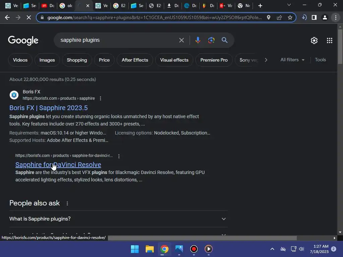Image resolution: width=343 pixels, height=257 pixels.
Task: Click the borisfx.com products sapphire URL
Action: click(x=59, y=98)
